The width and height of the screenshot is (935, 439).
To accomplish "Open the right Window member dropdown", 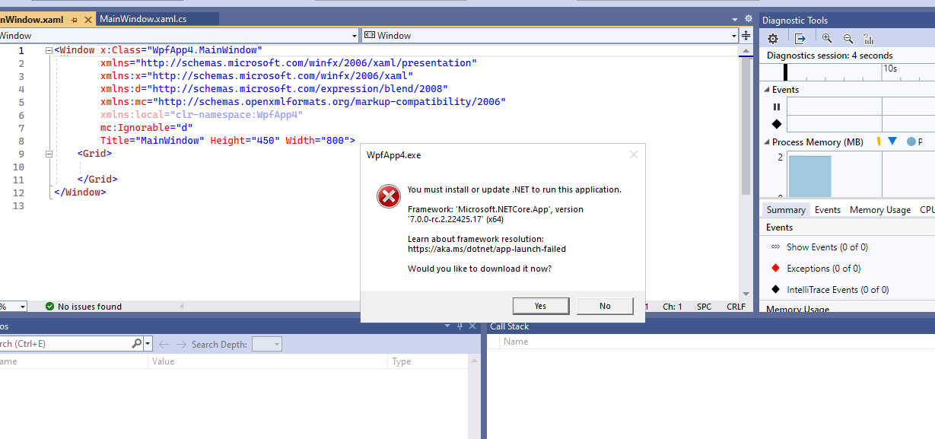I will [x=734, y=36].
